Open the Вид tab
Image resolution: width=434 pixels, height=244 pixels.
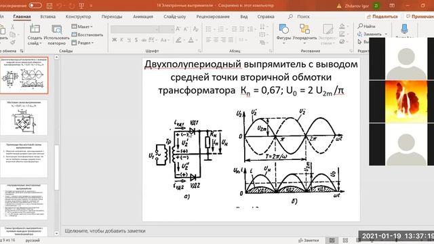click(244, 16)
